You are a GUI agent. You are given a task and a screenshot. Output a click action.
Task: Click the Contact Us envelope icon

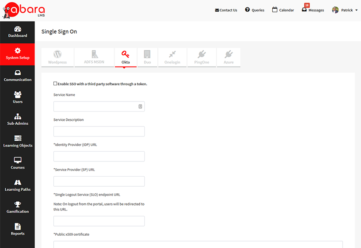(x=217, y=10)
